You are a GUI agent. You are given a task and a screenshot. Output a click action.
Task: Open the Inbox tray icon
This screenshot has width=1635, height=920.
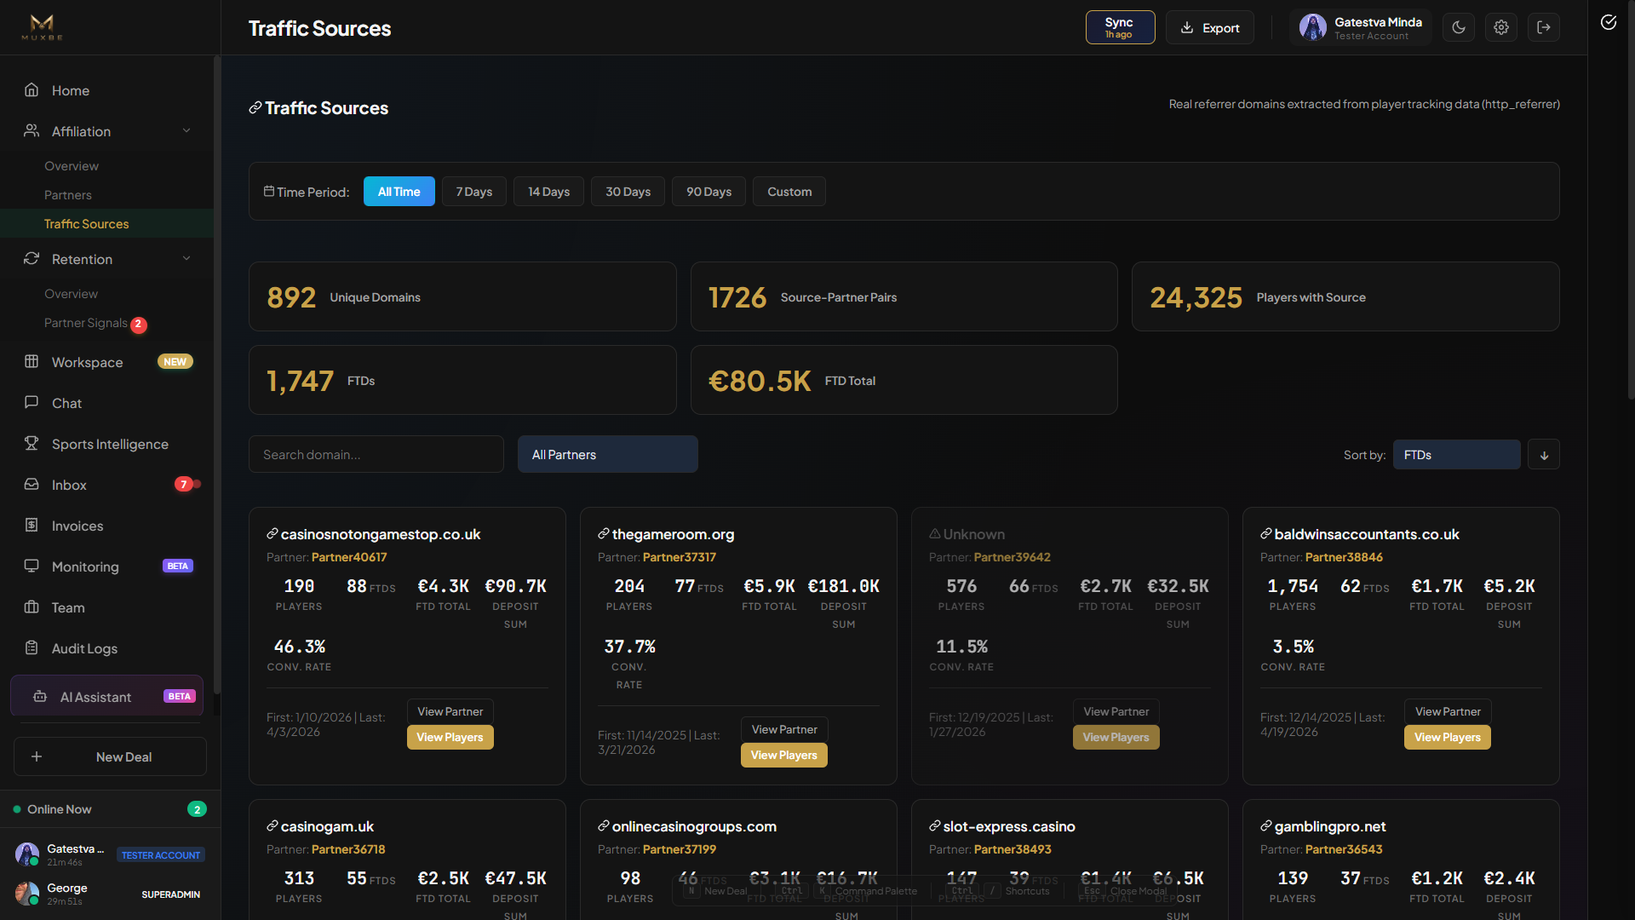(x=32, y=485)
